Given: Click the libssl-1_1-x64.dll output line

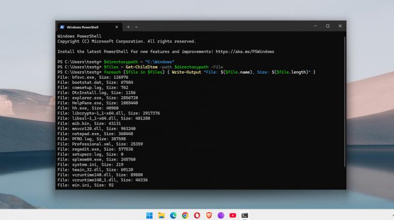Looking at the screenshot, I should 104,119.
